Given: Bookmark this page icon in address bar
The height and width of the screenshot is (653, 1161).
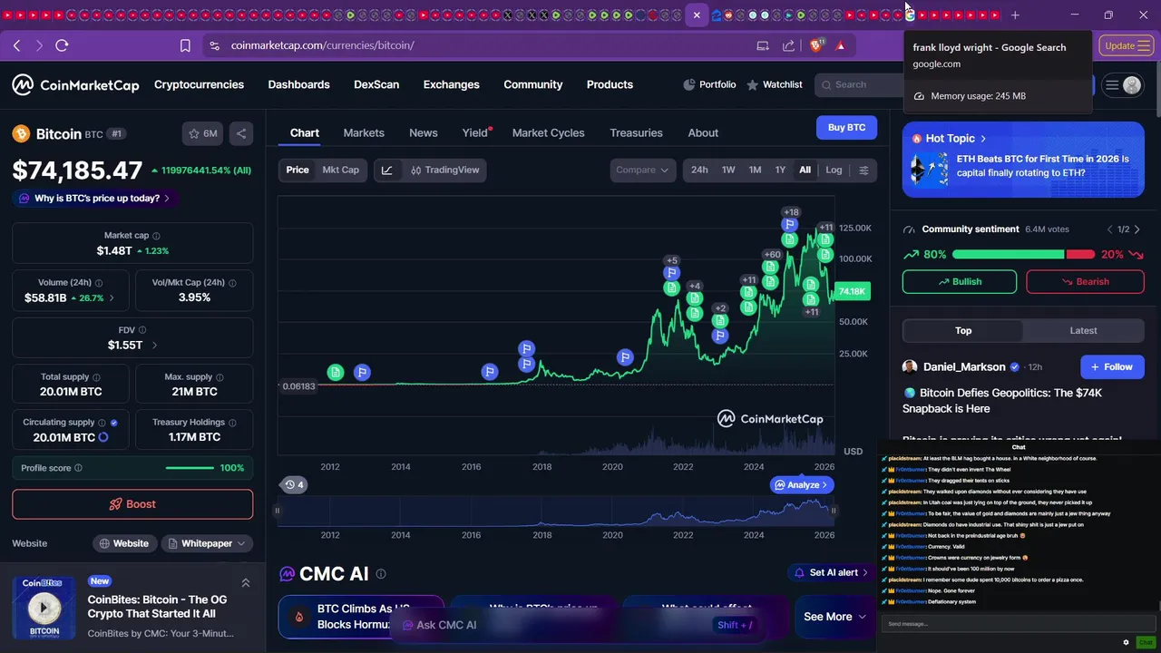Looking at the screenshot, I should [x=185, y=45].
